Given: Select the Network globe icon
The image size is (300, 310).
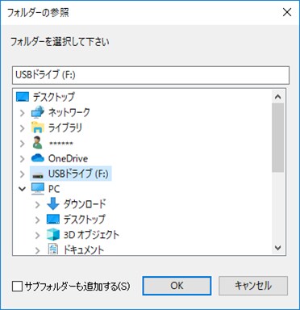Looking at the screenshot, I should point(38,112).
